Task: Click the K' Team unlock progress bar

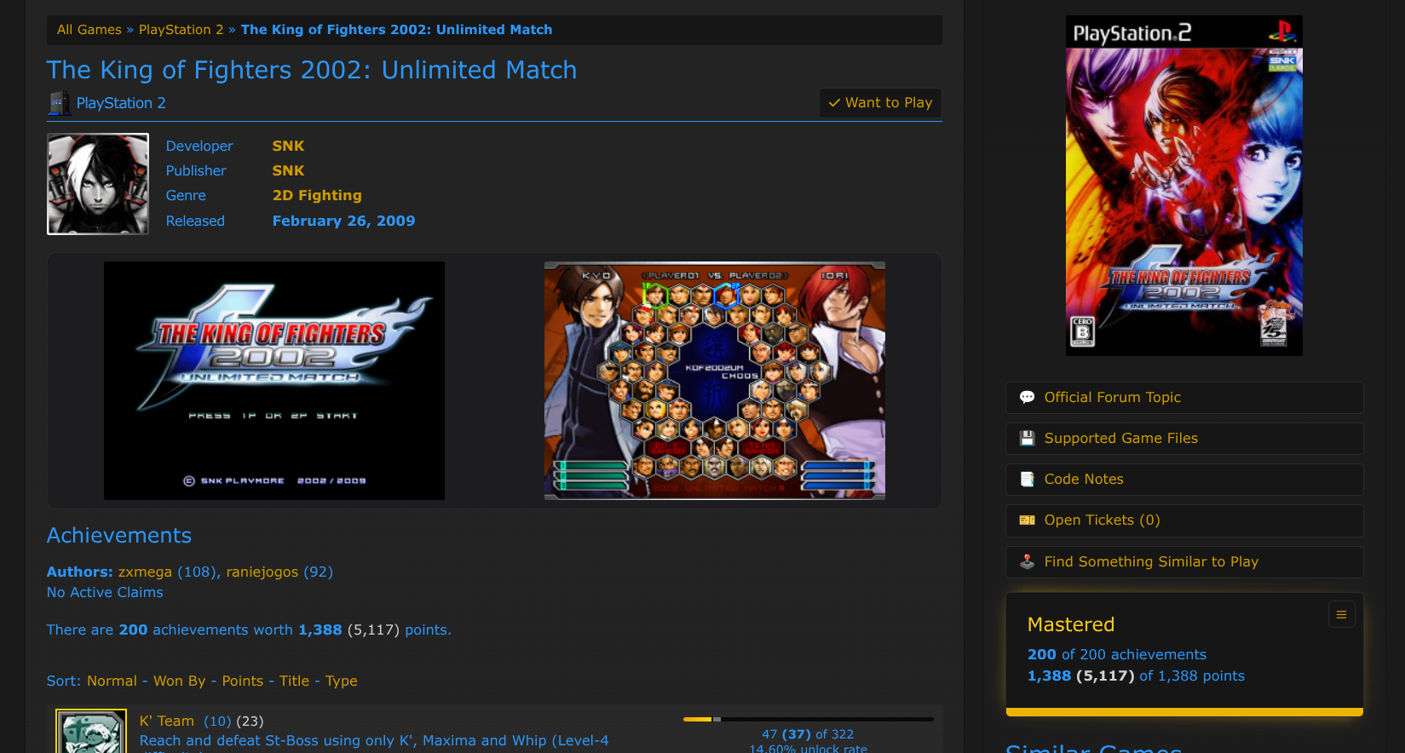Action: tap(809, 720)
